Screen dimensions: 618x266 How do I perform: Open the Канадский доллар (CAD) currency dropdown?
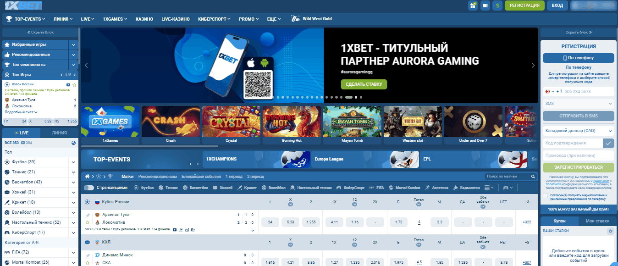(x=578, y=130)
